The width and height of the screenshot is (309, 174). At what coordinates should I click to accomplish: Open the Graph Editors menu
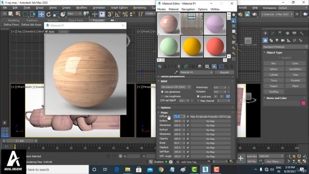(119, 8)
